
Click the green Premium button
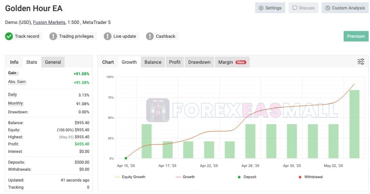(x=356, y=36)
